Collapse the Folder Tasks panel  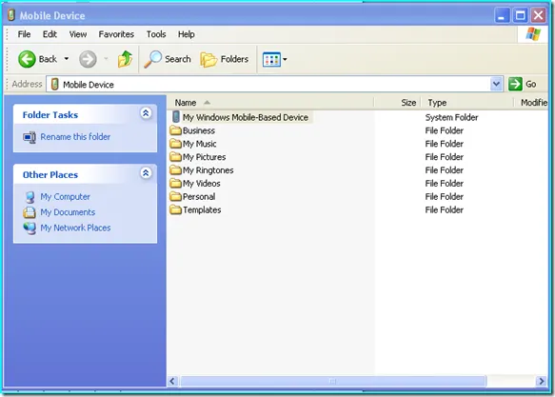[146, 113]
